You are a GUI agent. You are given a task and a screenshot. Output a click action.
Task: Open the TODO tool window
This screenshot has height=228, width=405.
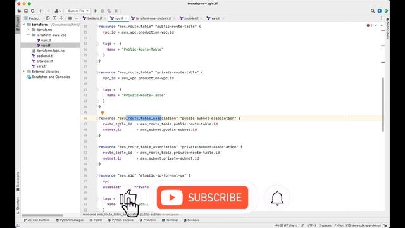[x=96, y=220]
